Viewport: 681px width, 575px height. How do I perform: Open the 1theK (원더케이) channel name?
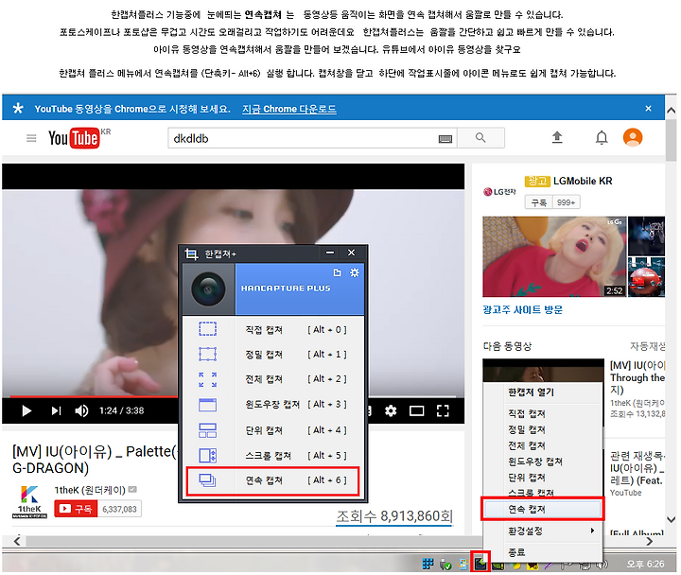tap(90, 490)
